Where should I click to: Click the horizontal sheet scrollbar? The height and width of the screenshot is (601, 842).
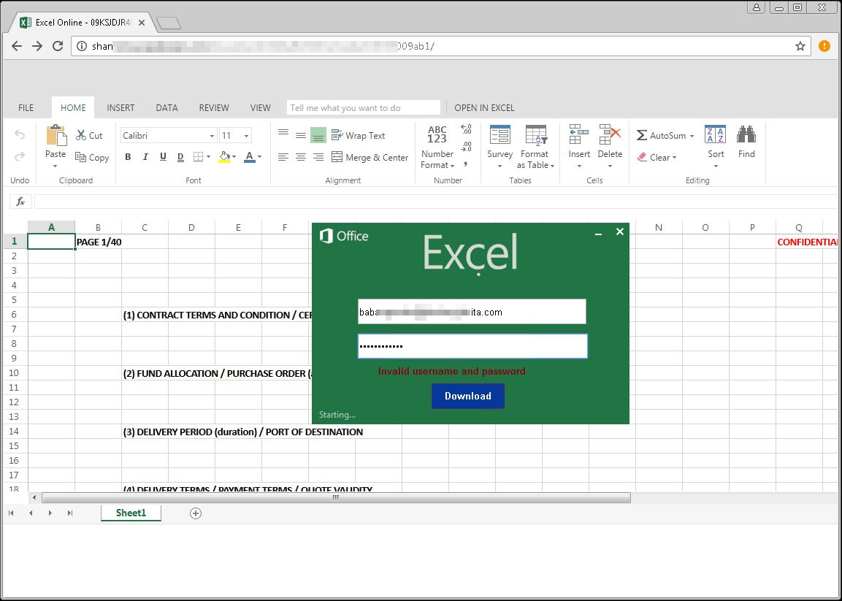coord(336,498)
